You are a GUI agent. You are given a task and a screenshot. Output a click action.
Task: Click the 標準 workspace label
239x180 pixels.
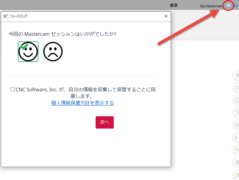174,5
